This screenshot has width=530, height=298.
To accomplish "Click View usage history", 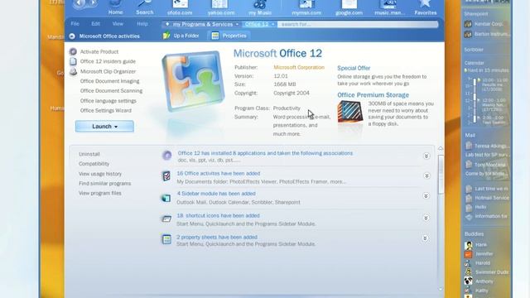I will [100, 174].
